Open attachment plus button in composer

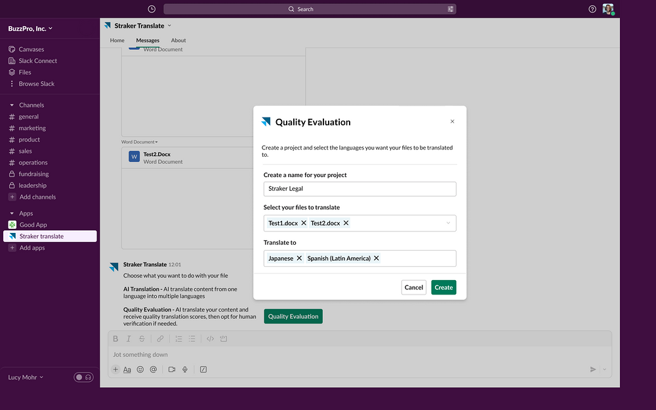click(x=115, y=369)
